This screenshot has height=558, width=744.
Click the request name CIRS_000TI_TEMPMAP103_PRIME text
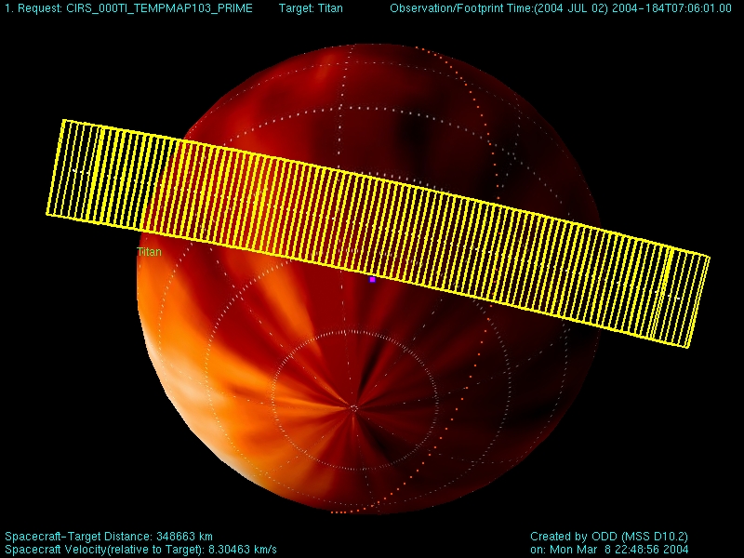click(159, 8)
